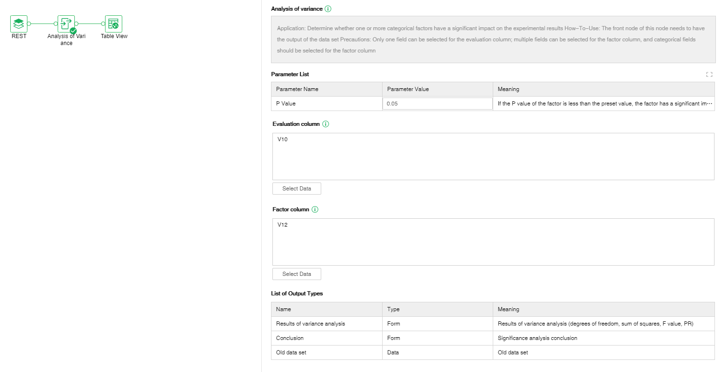
Task: Click info icon beside Analysis of variance title
Action: pyautogui.click(x=328, y=9)
